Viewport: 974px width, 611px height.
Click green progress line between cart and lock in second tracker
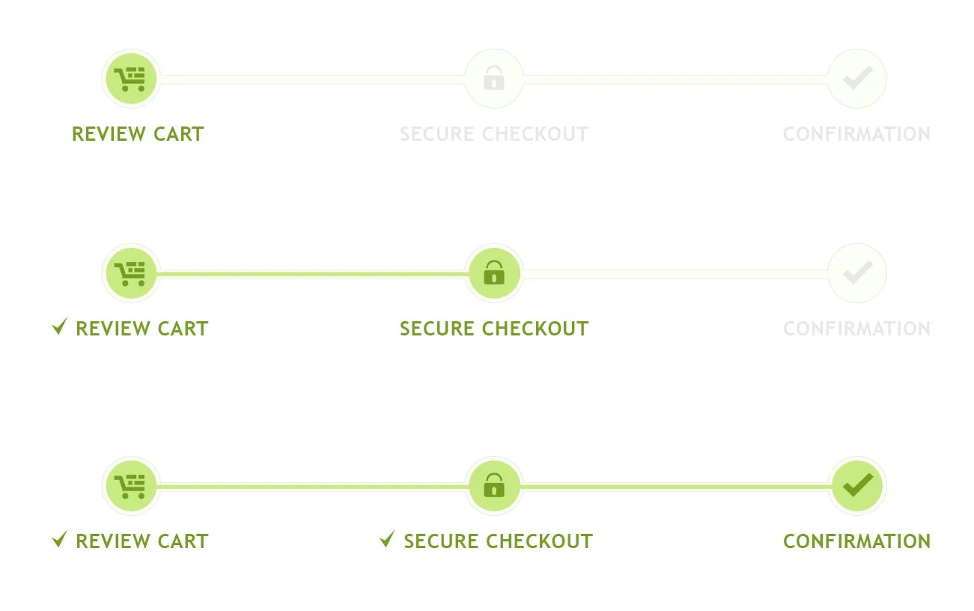click(313, 274)
